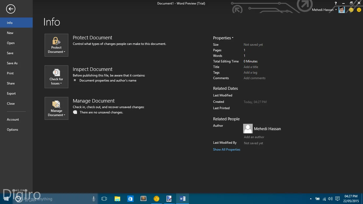Open the Manage Document menu button
This screenshot has width=363, height=204.
pos(56,108)
